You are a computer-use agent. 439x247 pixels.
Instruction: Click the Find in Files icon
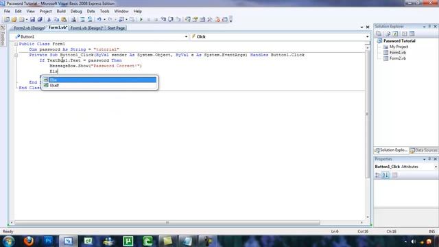pyautogui.click(x=73, y=19)
